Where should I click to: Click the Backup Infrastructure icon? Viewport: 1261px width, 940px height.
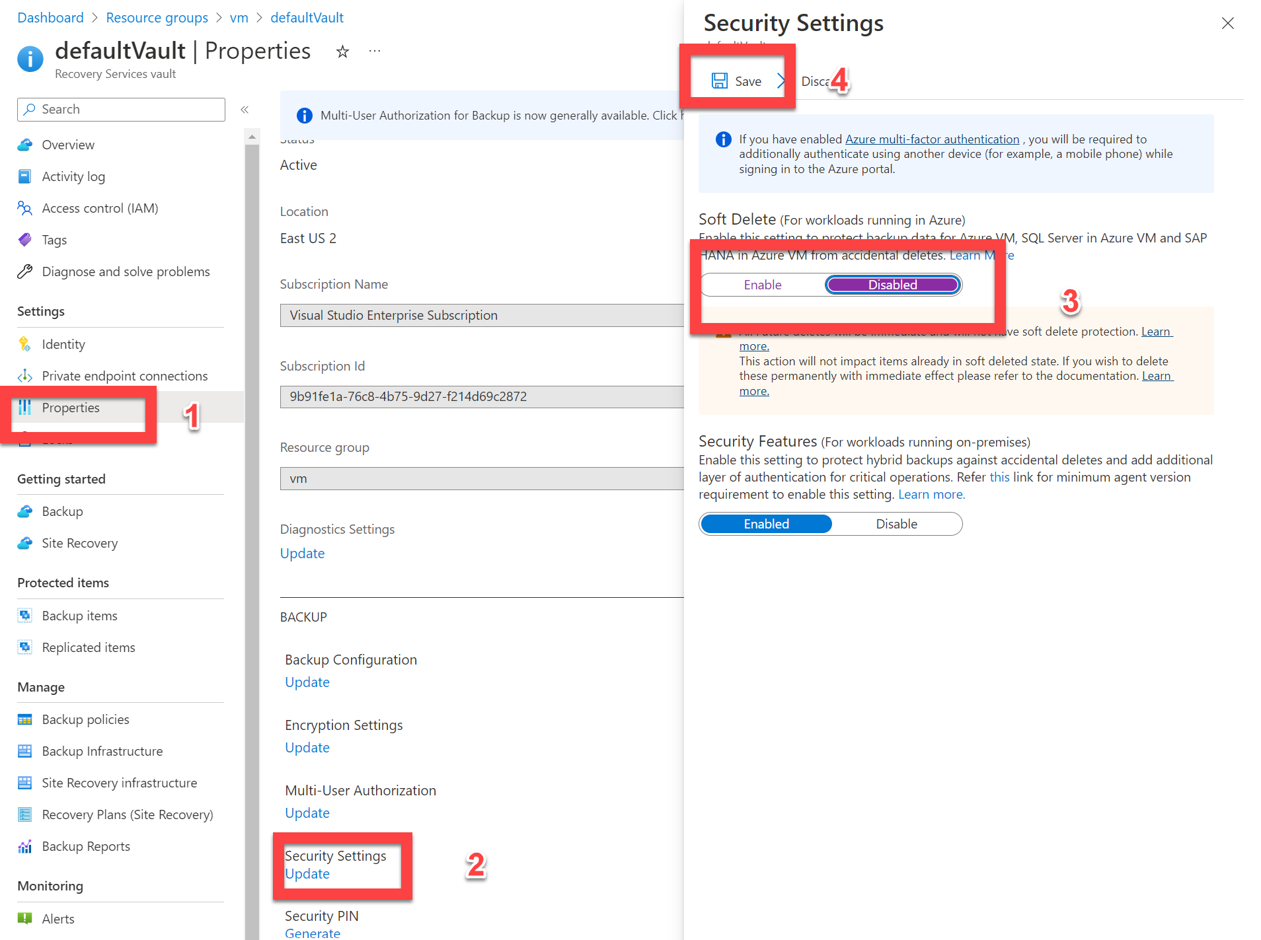(x=25, y=751)
